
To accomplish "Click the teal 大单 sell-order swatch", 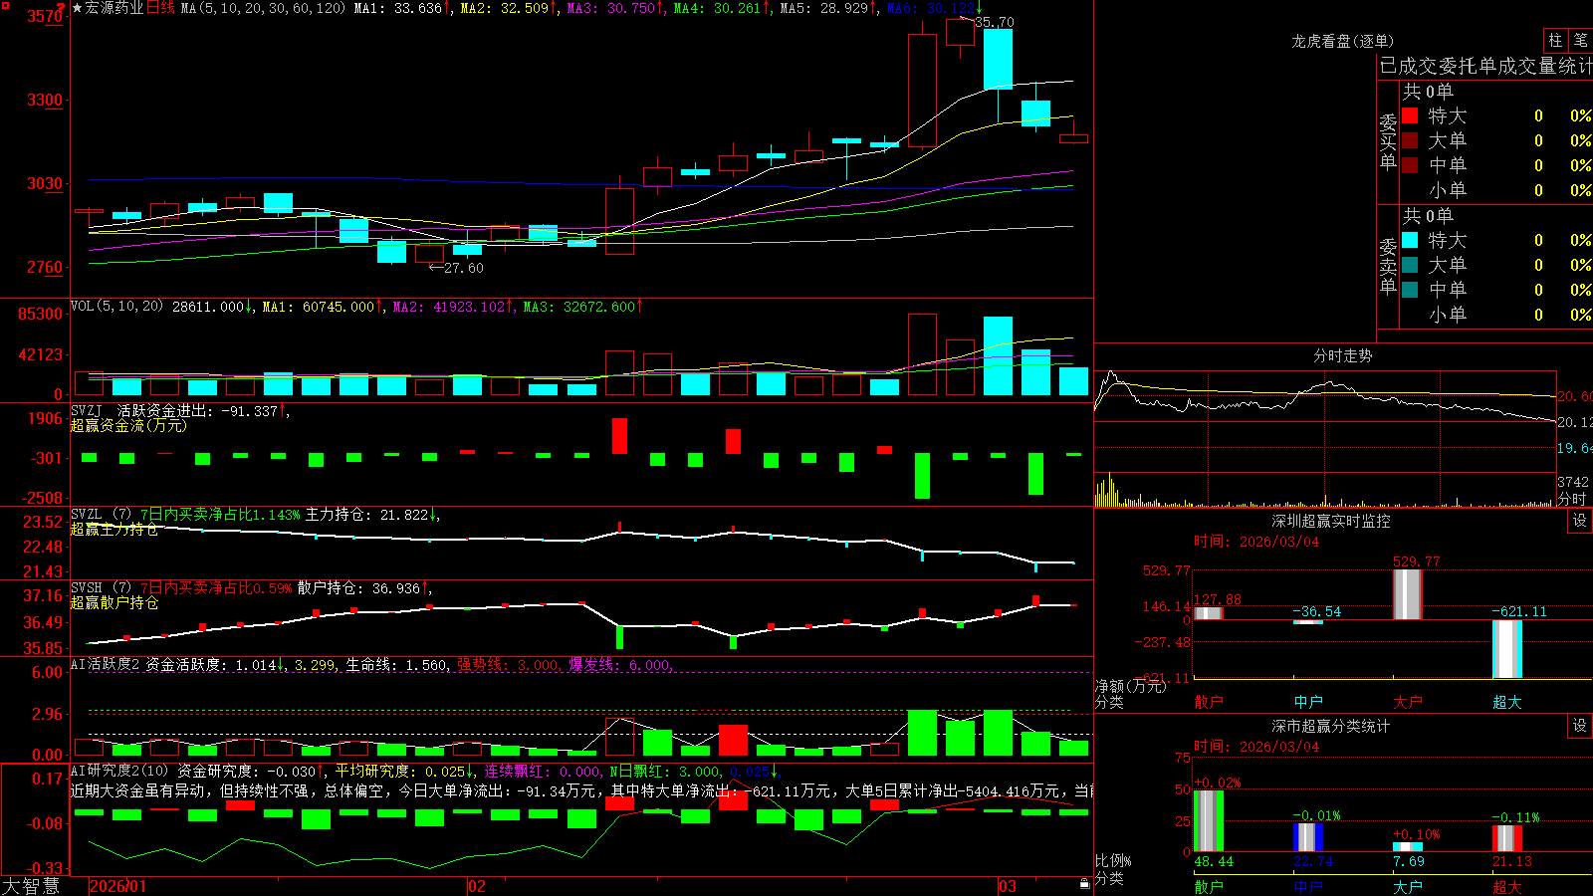I will pos(1410,265).
